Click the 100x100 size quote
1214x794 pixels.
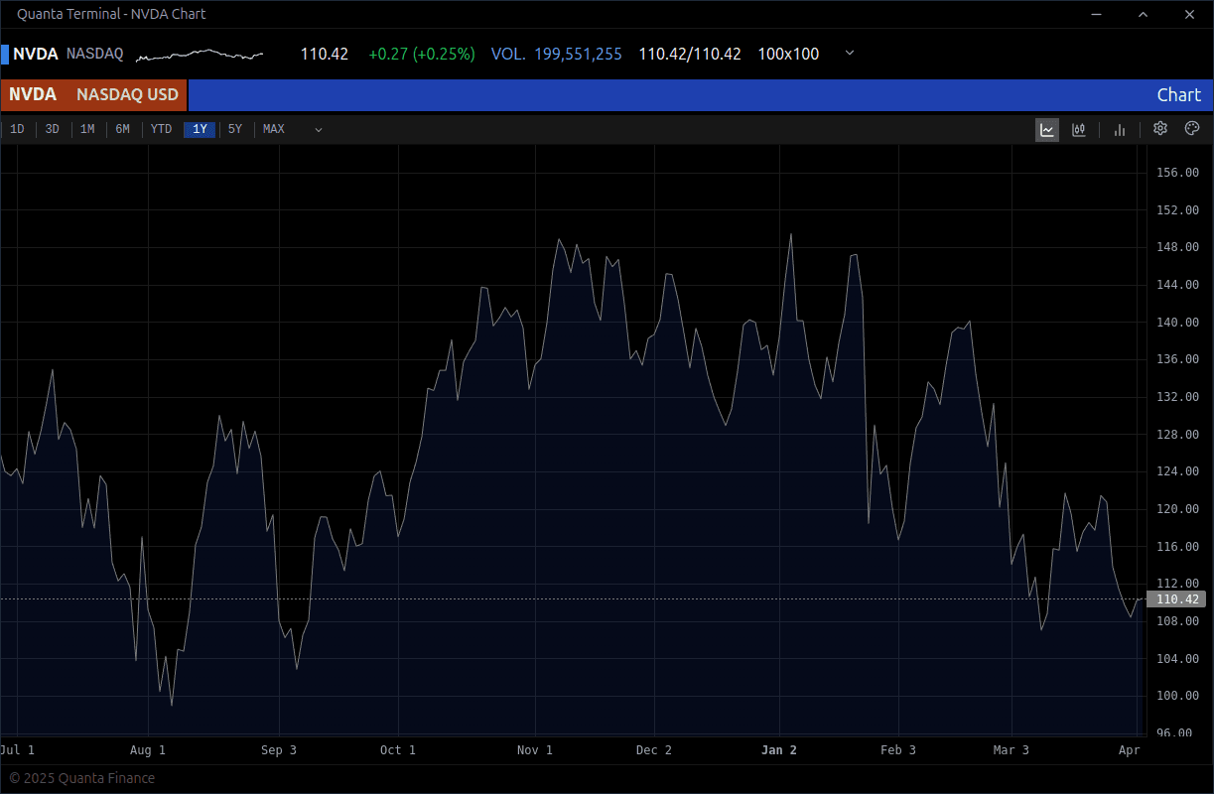click(788, 54)
